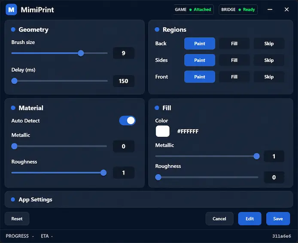The height and width of the screenshot is (243, 298).
Task: Click the Material Metallic slider handle
Action: point(14,146)
